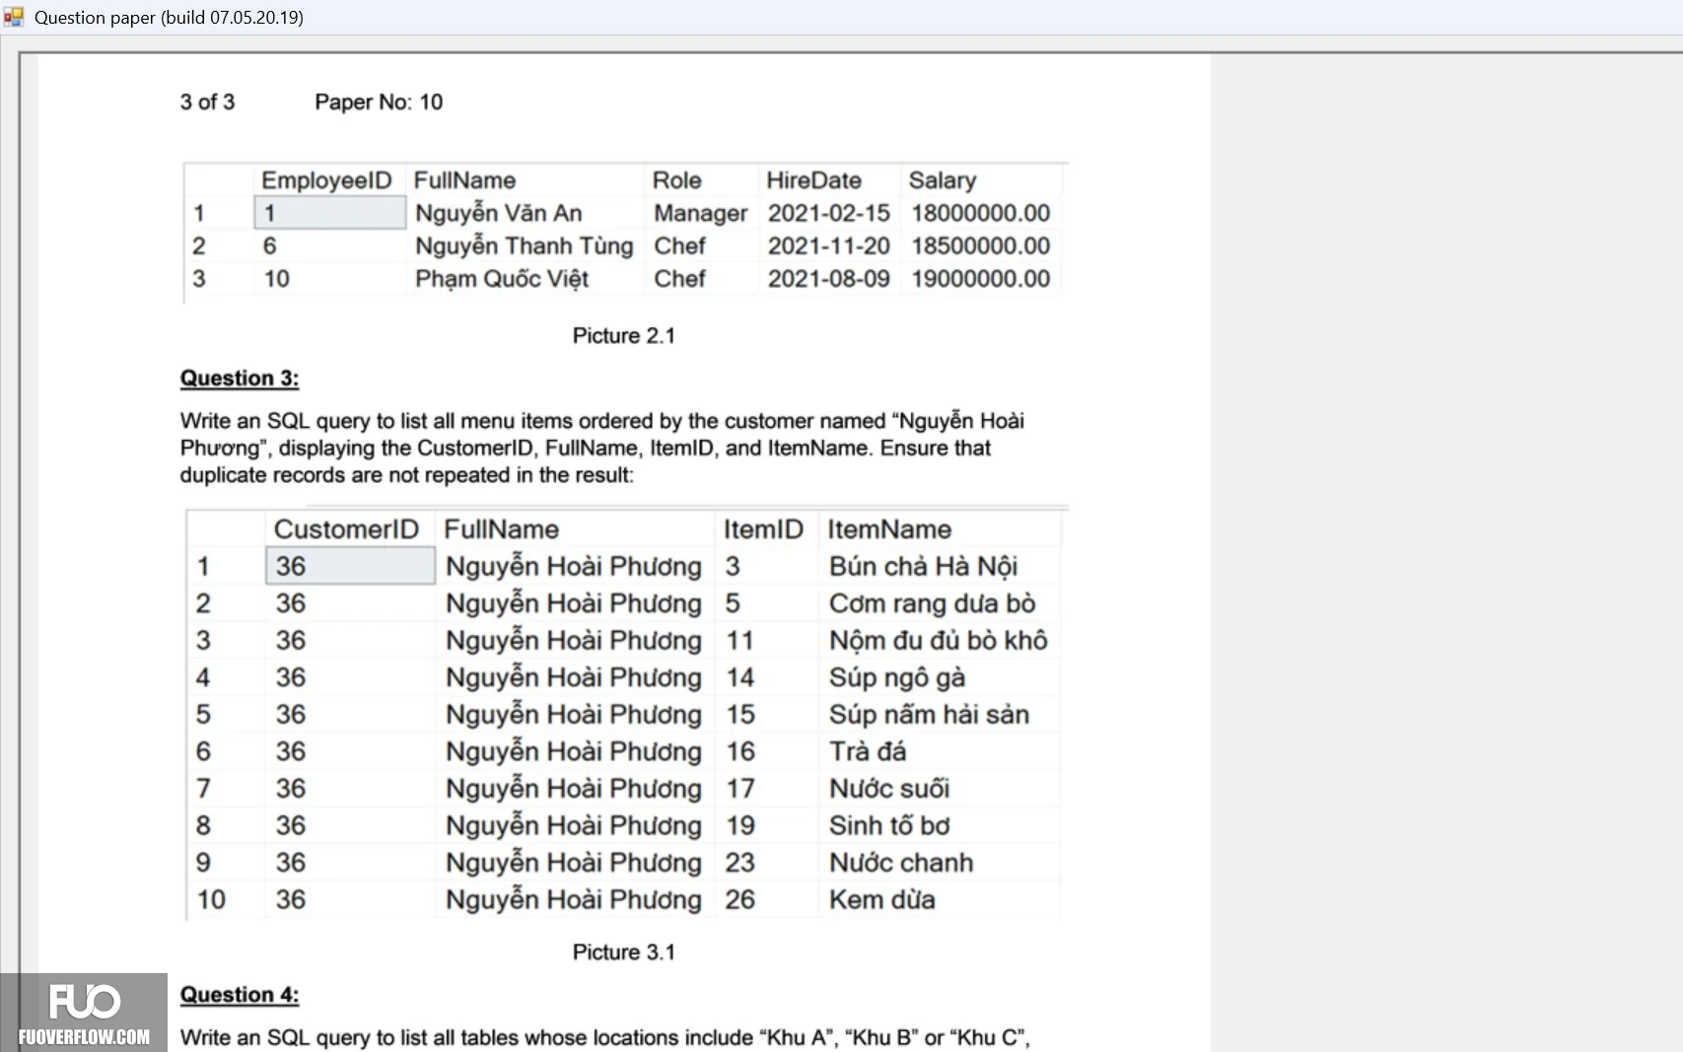Click the 'Phạm Quốc Việt' name cell
Image resolution: width=1683 pixels, height=1052 pixels.
point(502,279)
